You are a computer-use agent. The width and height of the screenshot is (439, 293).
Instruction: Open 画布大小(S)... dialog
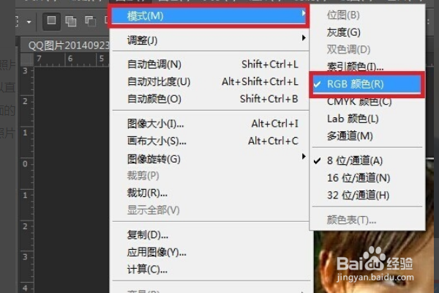click(211, 141)
